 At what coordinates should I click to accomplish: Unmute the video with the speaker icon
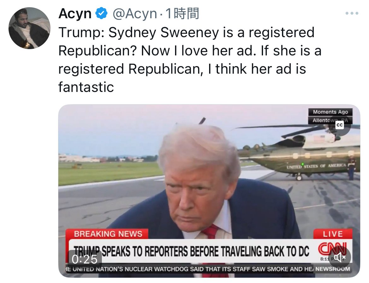pyautogui.click(x=340, y=258)
